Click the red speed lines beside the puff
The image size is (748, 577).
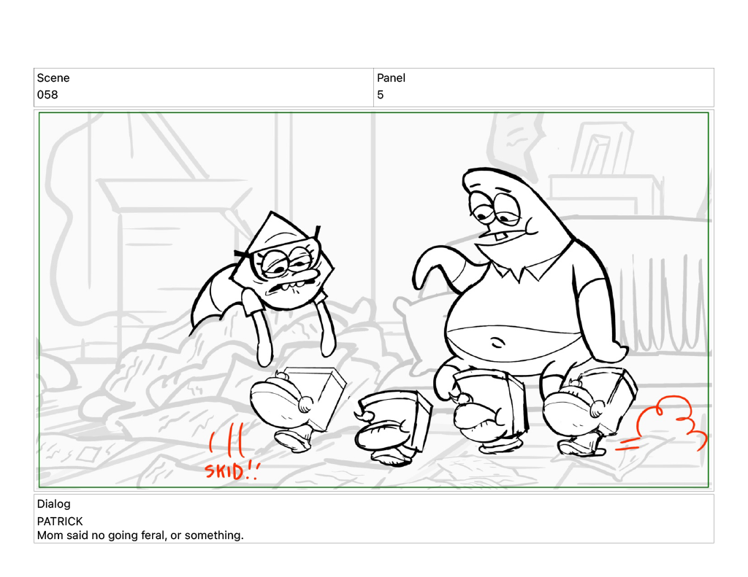click(627, 444)
